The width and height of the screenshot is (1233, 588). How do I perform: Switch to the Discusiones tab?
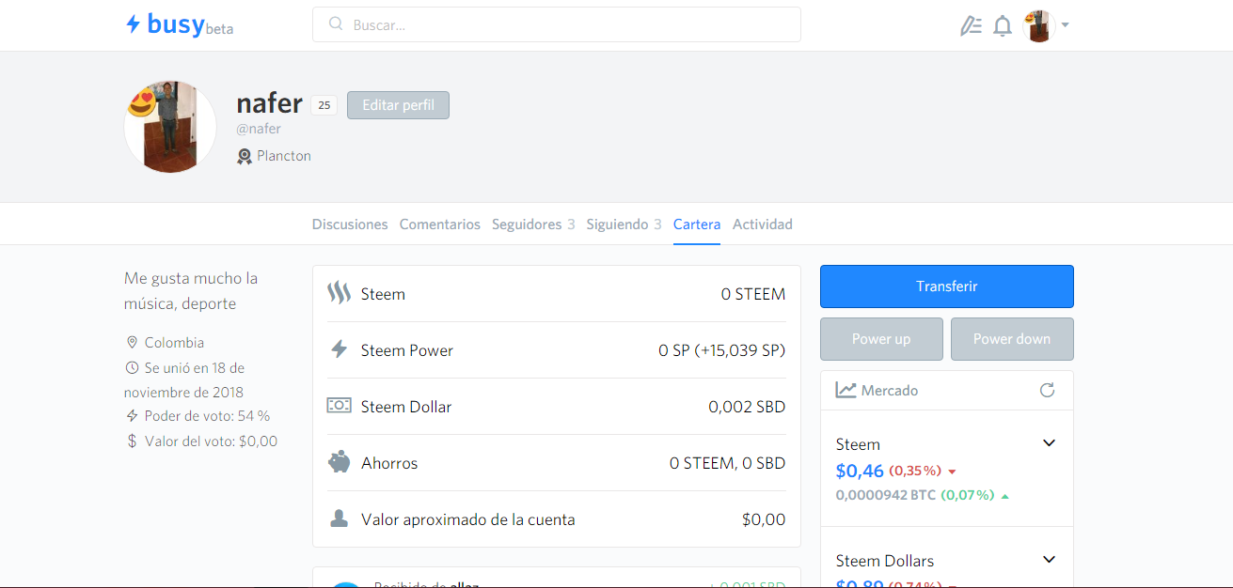coord(350,224)
